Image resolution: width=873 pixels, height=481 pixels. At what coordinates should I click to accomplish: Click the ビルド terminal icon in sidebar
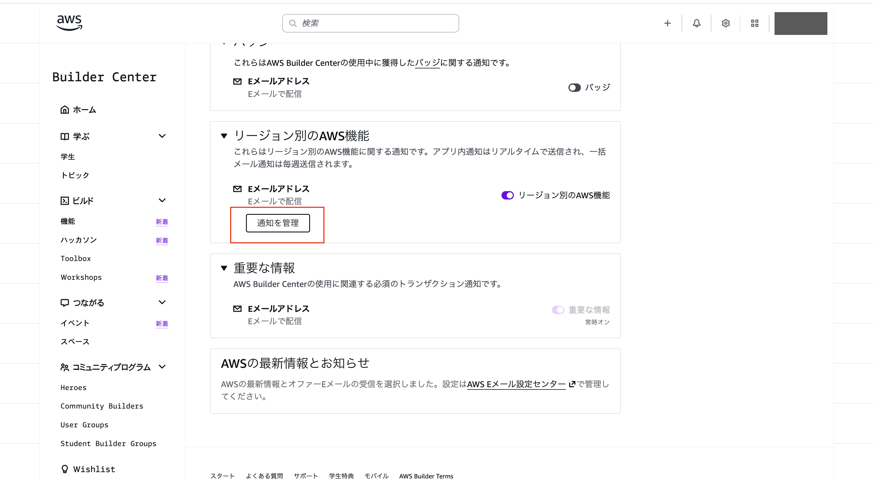pos(64,201)
